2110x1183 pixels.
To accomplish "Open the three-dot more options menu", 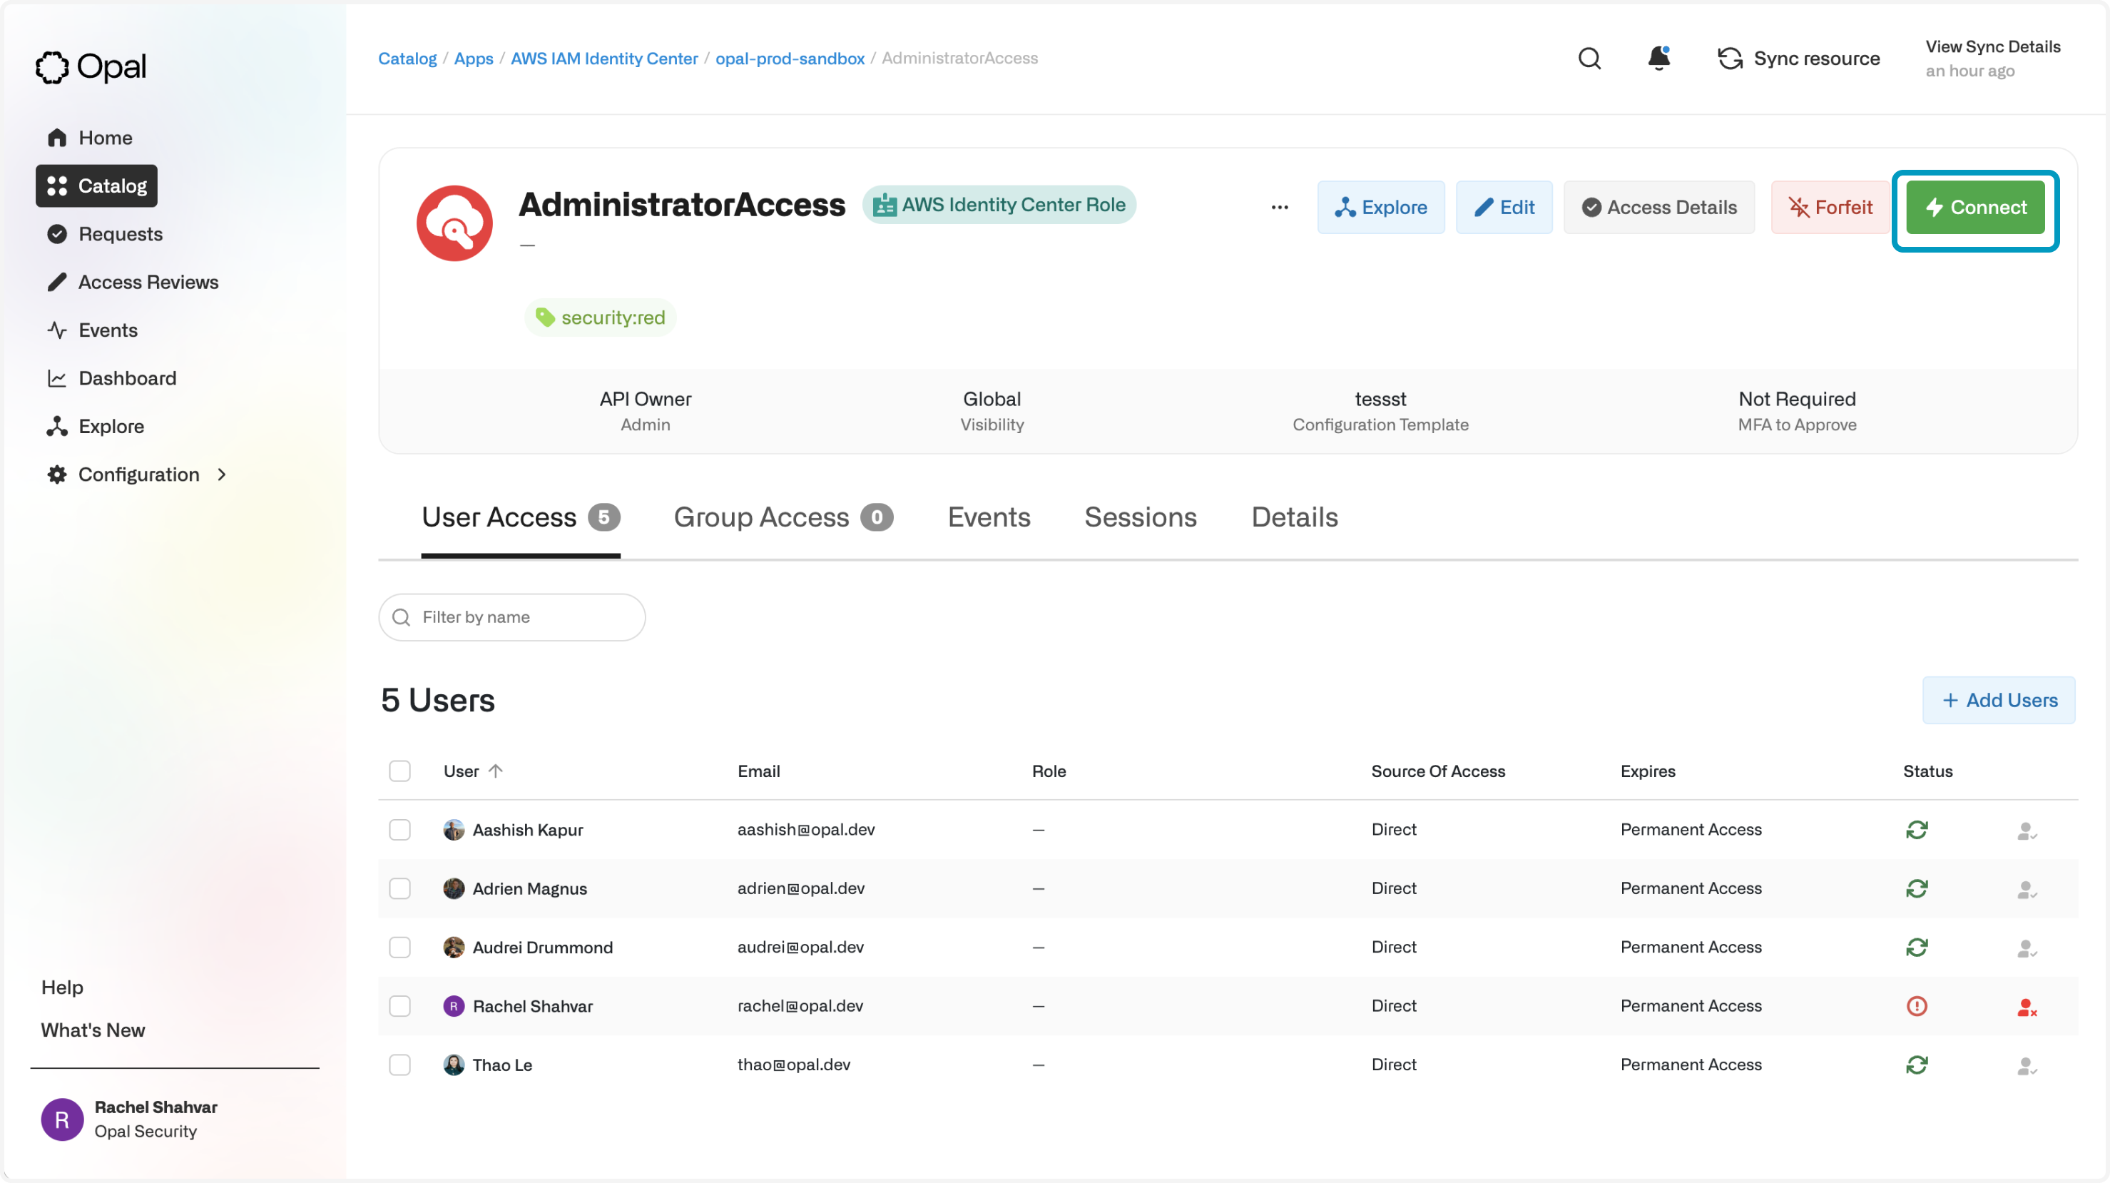I will coord(1280,207).
